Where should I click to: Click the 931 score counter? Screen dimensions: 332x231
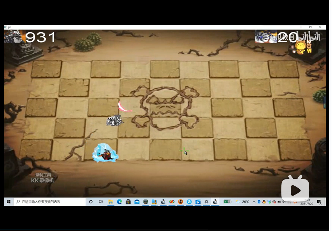tap(41, 37)
